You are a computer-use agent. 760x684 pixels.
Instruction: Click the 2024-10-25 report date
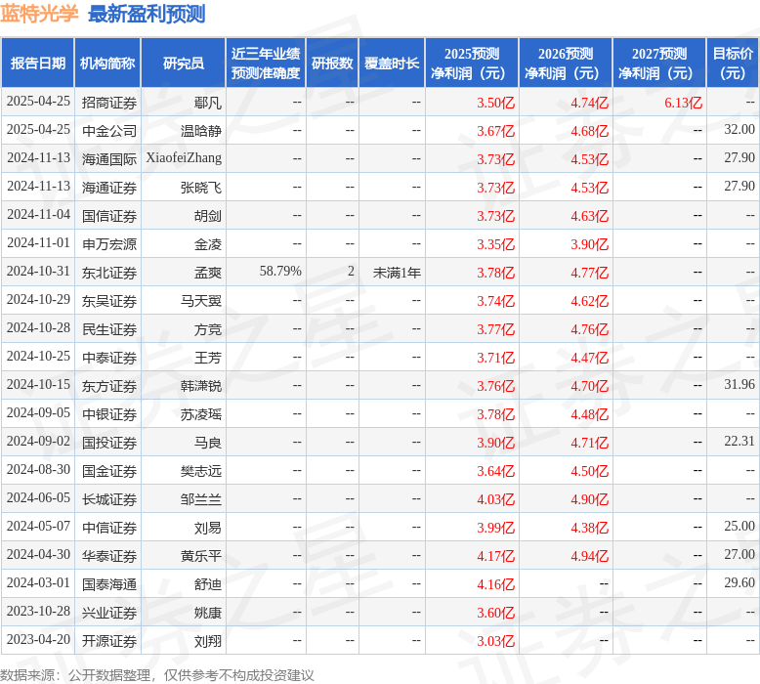coord(38,356)
